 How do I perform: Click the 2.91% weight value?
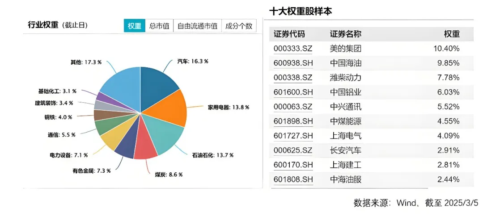(x=449, y=150)
